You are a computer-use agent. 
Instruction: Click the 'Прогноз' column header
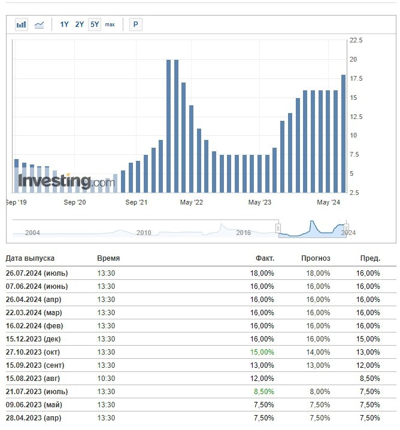point(316,258)
